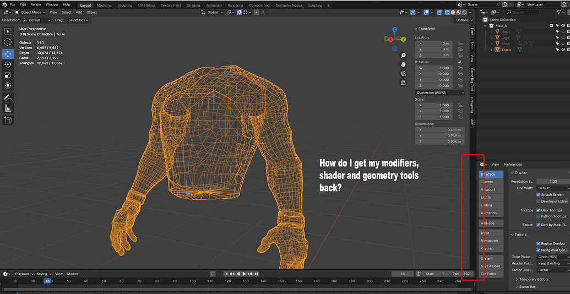Open the Tool sidebar tab

tap(472, 45)
